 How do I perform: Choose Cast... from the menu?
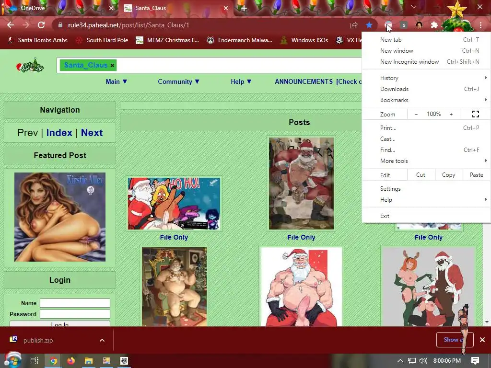[426, 138]
